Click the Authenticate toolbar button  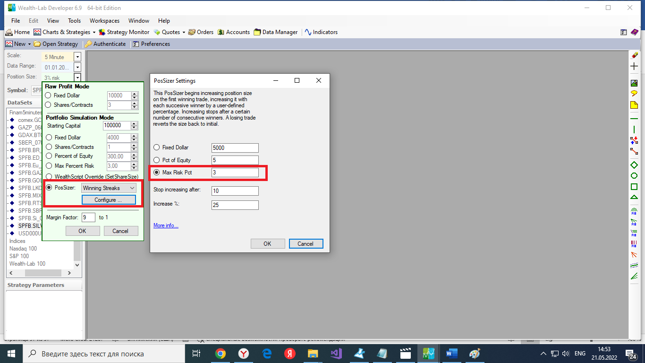tap(105, 44)
